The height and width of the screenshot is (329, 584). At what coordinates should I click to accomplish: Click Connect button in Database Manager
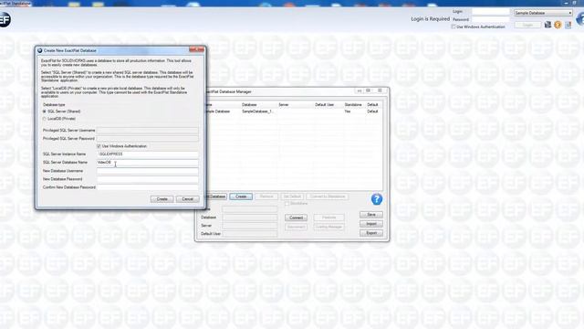(296, 218)
